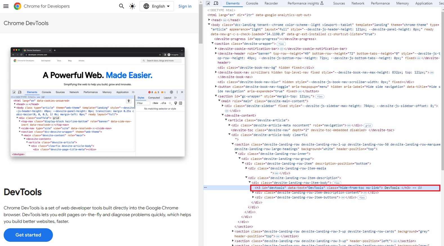Click ellipsis in devsite-landing-row-item-description-content row
Viewport: 444px width, 246px height.
coord(365,193)
